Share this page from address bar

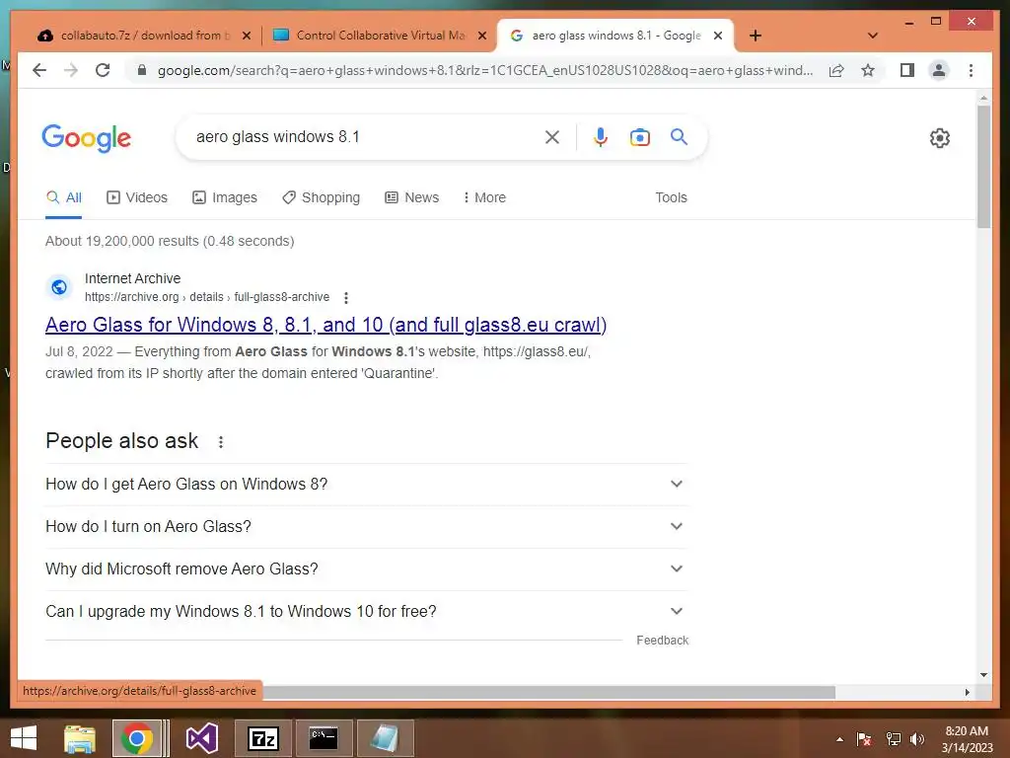pos(836,70)
